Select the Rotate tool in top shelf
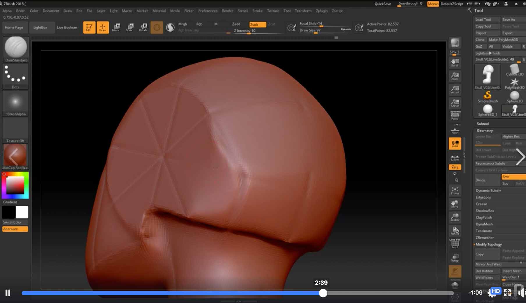The height and width of the screenshot is (303, 526). click(143, 27)
